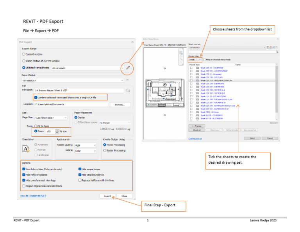
Task: Check Hide un-checked views/sheets box
Action: coord(204,60)
